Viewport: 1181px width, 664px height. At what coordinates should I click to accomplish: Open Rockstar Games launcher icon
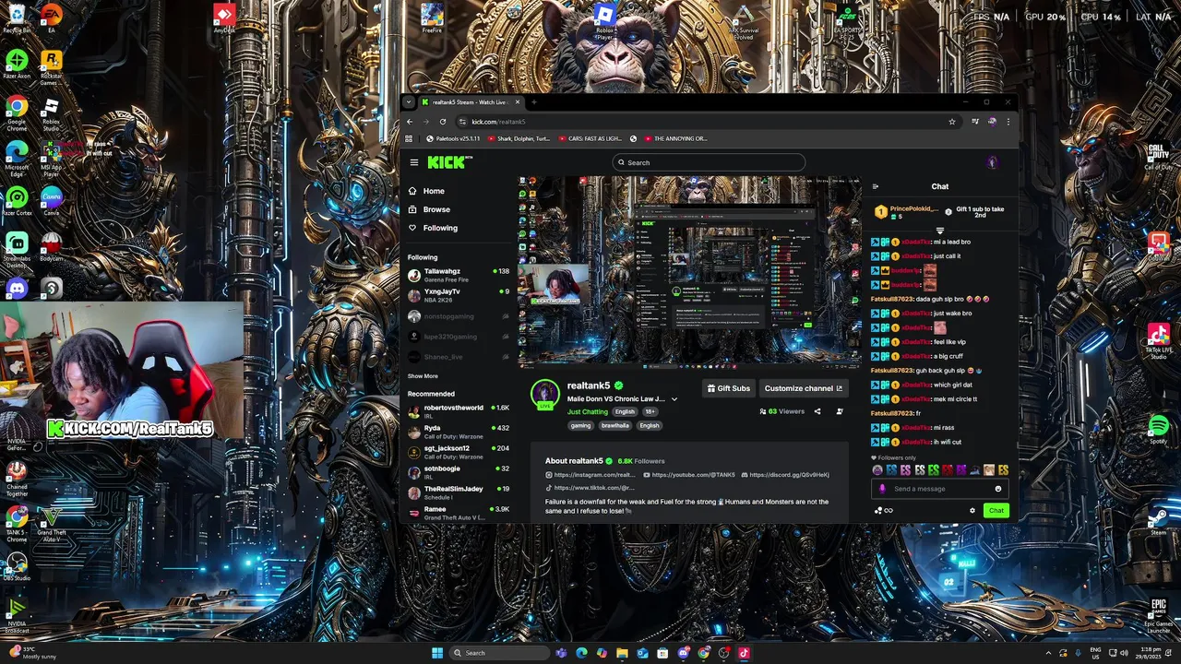tap(51, 69)
